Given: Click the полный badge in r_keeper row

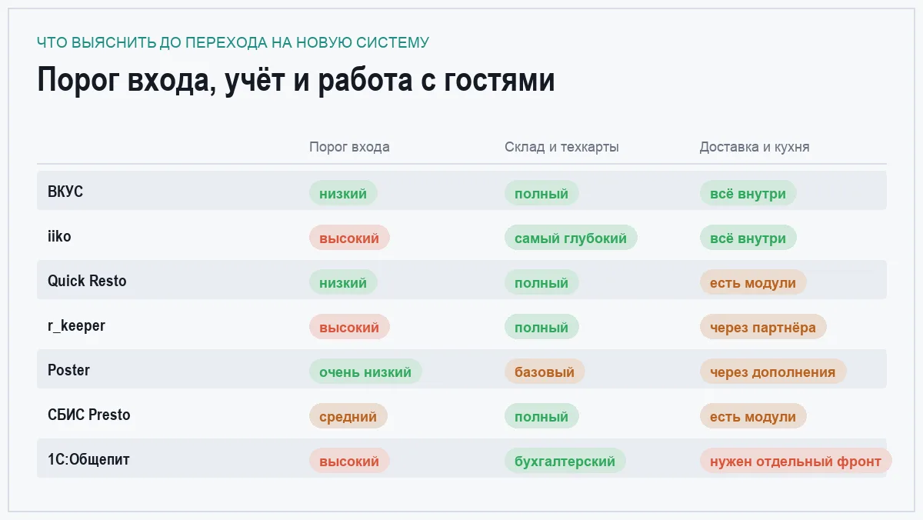Looking at the screenshot, I should point(541,327).
